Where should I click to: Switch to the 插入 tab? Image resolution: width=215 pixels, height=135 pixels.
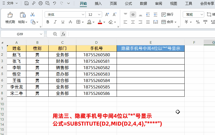pyautogui.click(x=98, y=3)
